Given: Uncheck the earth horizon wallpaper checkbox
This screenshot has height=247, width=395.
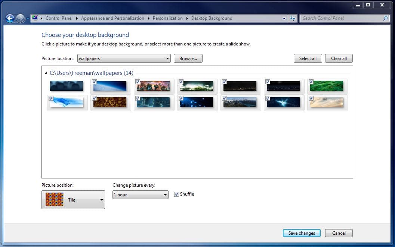Looking at the screenshot, I should pyautogui.click(x=94, y=82).
